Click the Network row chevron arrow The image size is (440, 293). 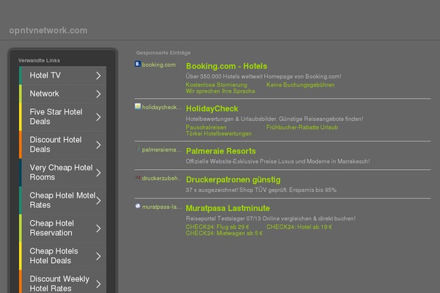pos(98,94)
